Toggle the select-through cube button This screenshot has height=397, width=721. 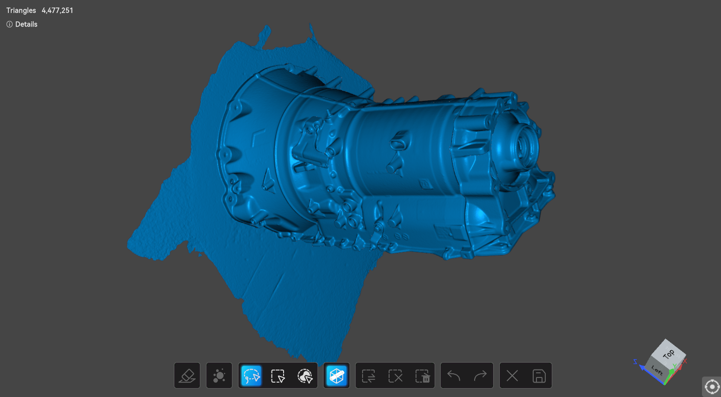(337, 376)
